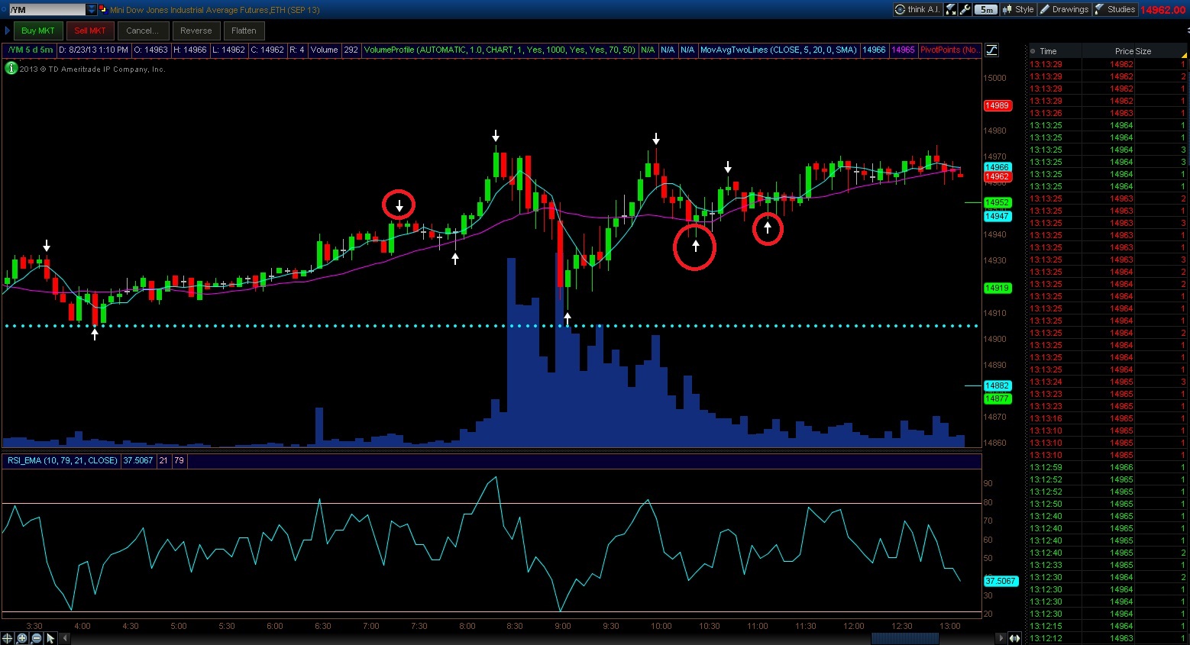Click the green 14952 price axis label
Screen dimensions: 1190x645
click(x=998, y=203)
